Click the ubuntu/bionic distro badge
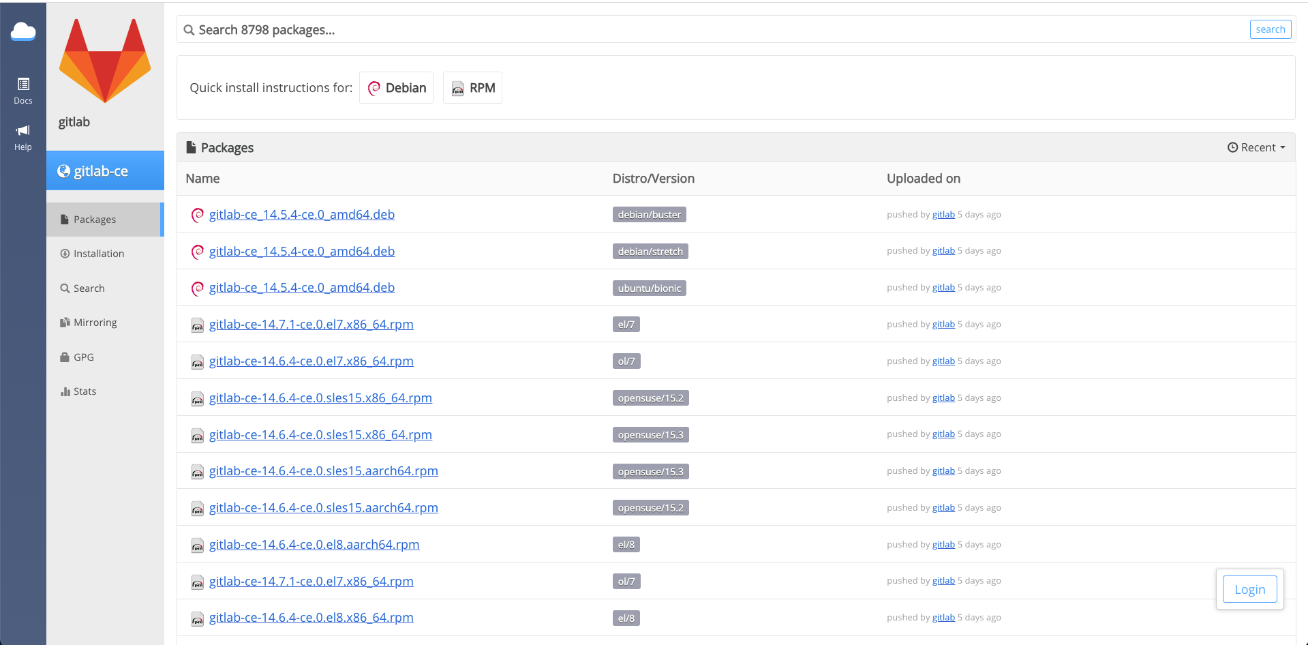This screenshot has width=1308, height=645. click(x=649, y=288)
